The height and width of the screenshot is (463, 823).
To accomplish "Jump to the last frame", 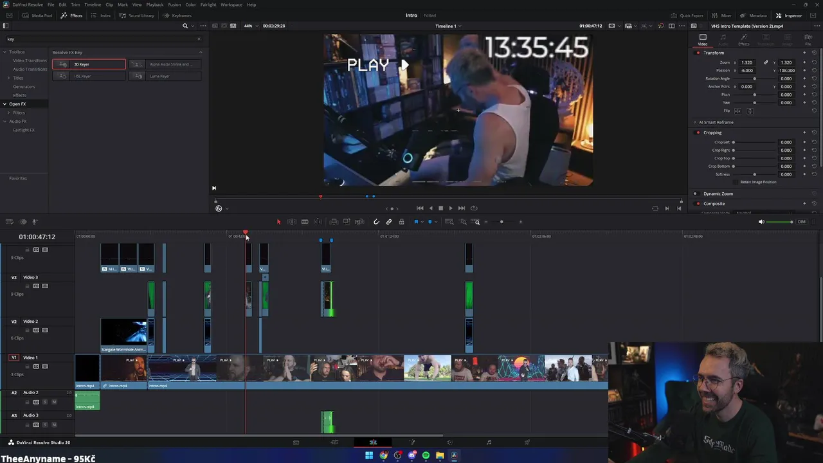I will coord(462,208).
